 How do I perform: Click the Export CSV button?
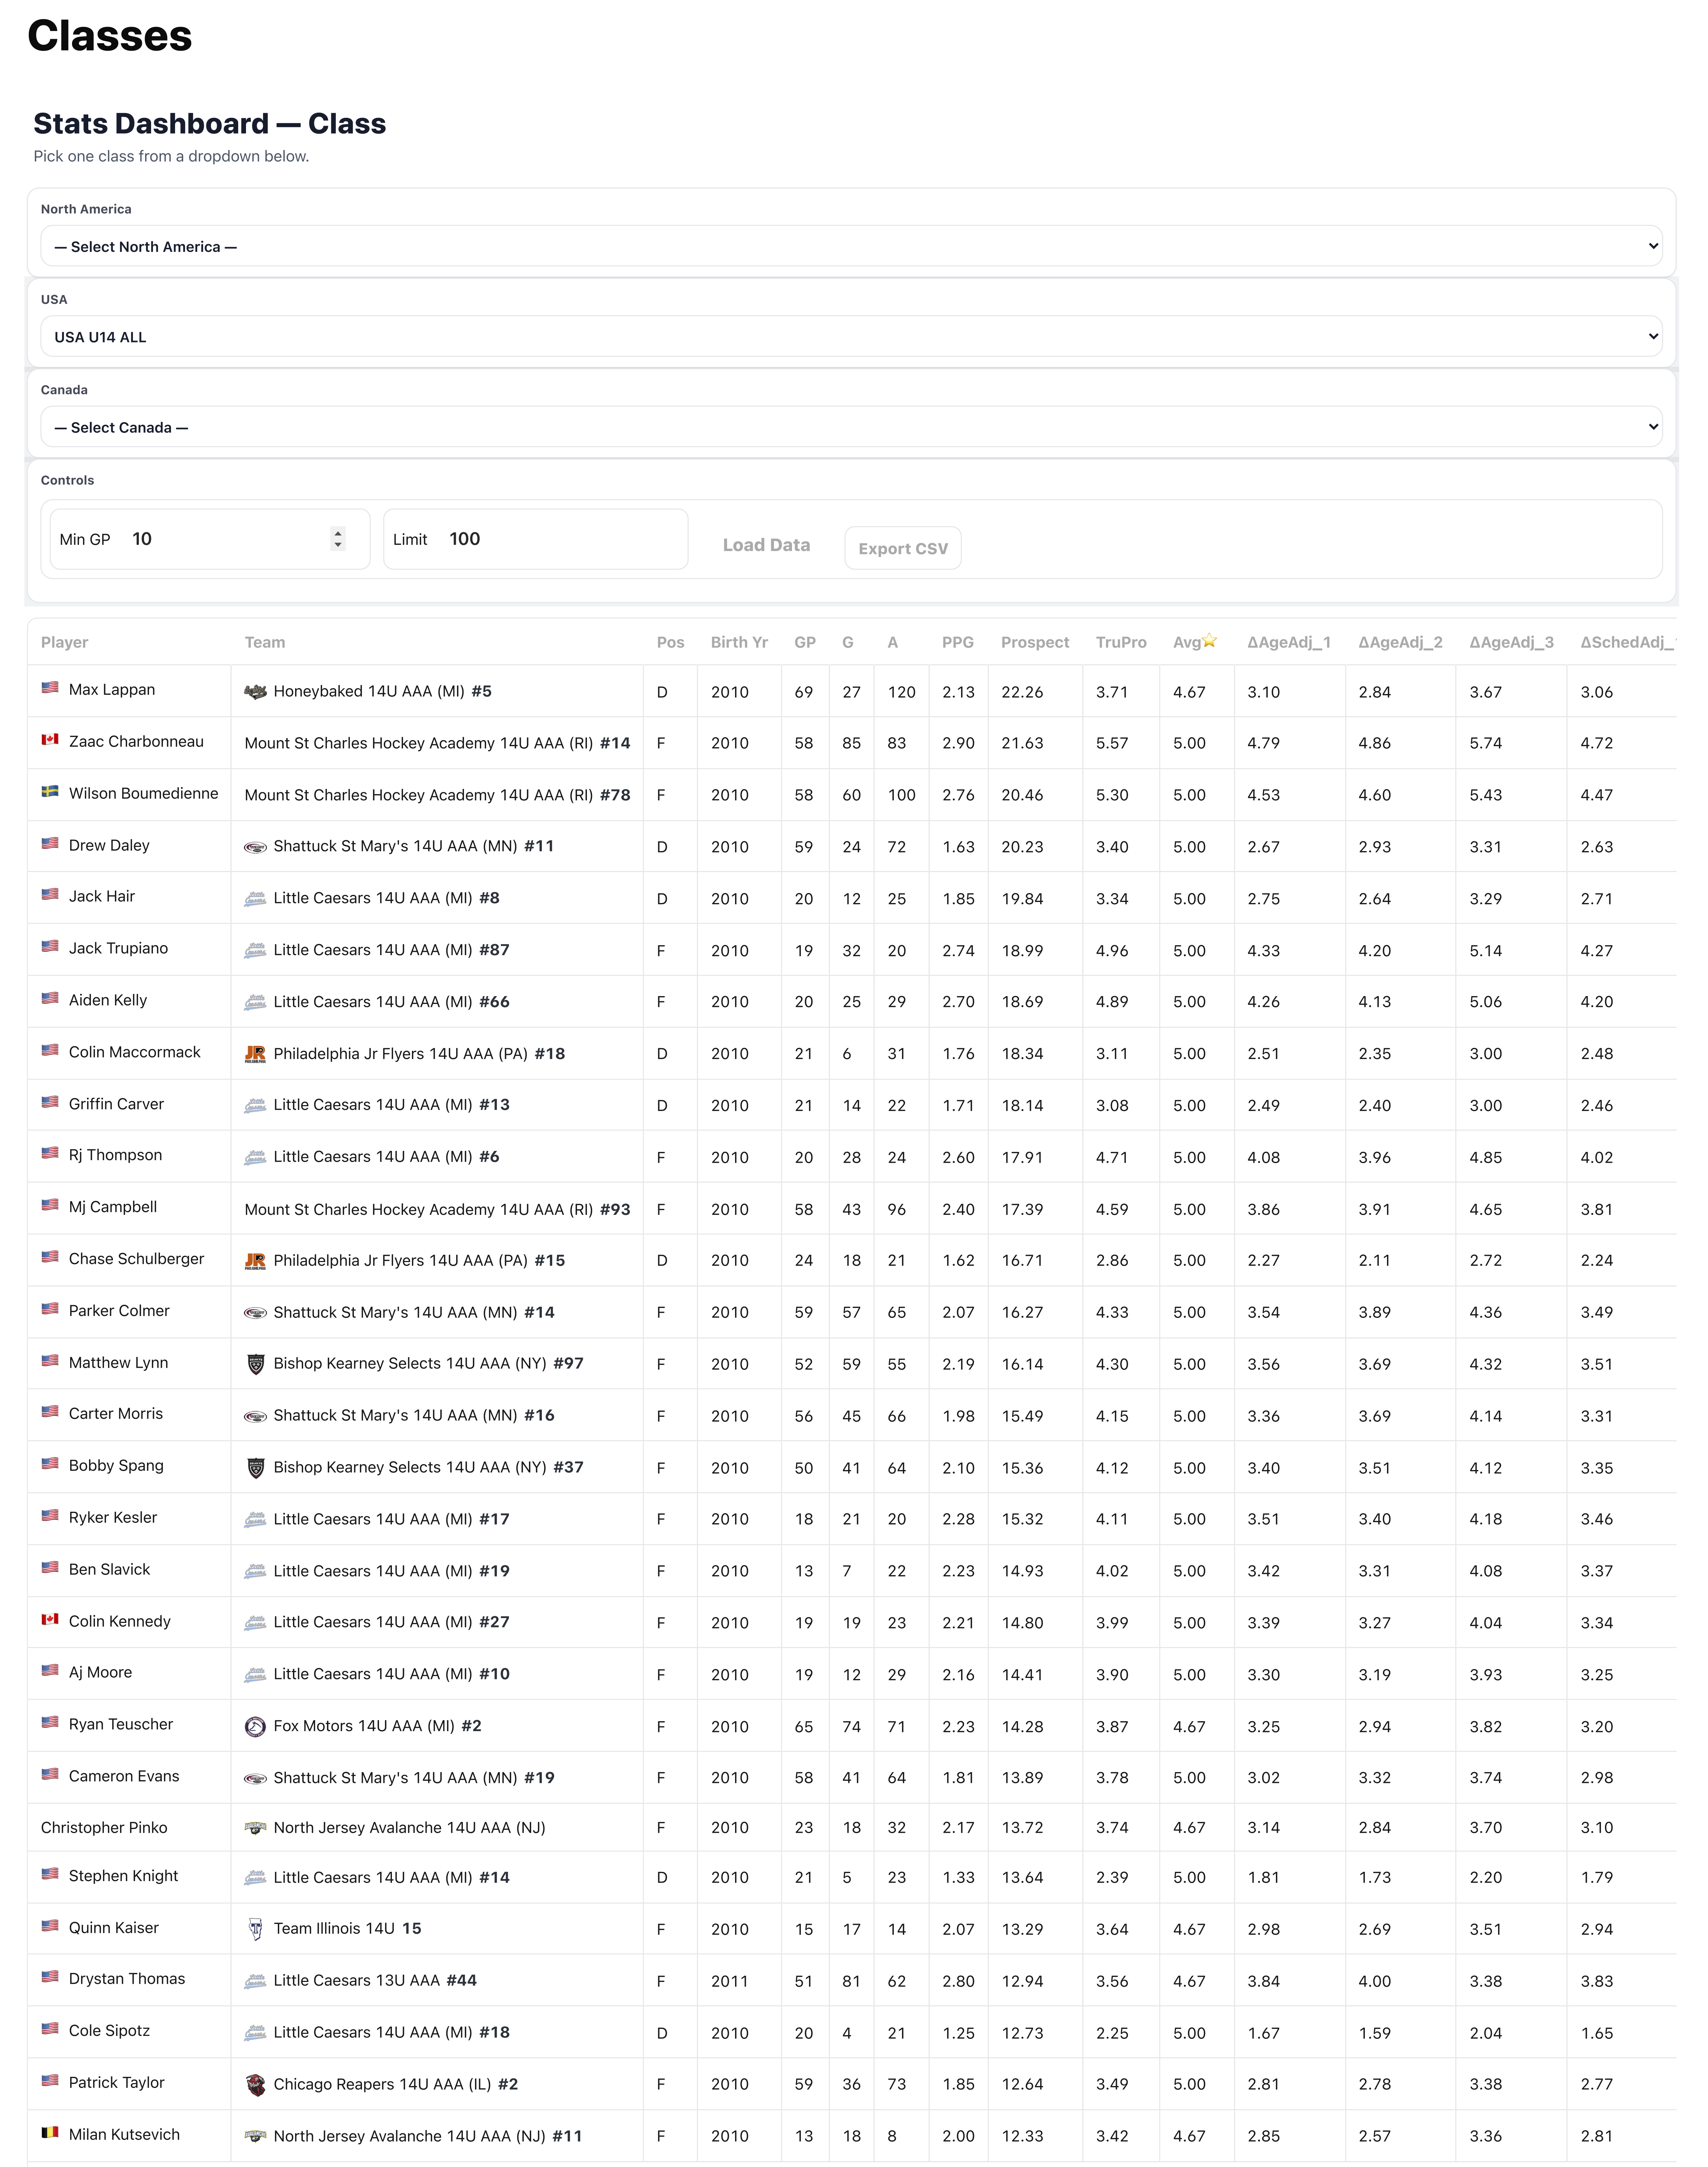click(x=903, y=548)
